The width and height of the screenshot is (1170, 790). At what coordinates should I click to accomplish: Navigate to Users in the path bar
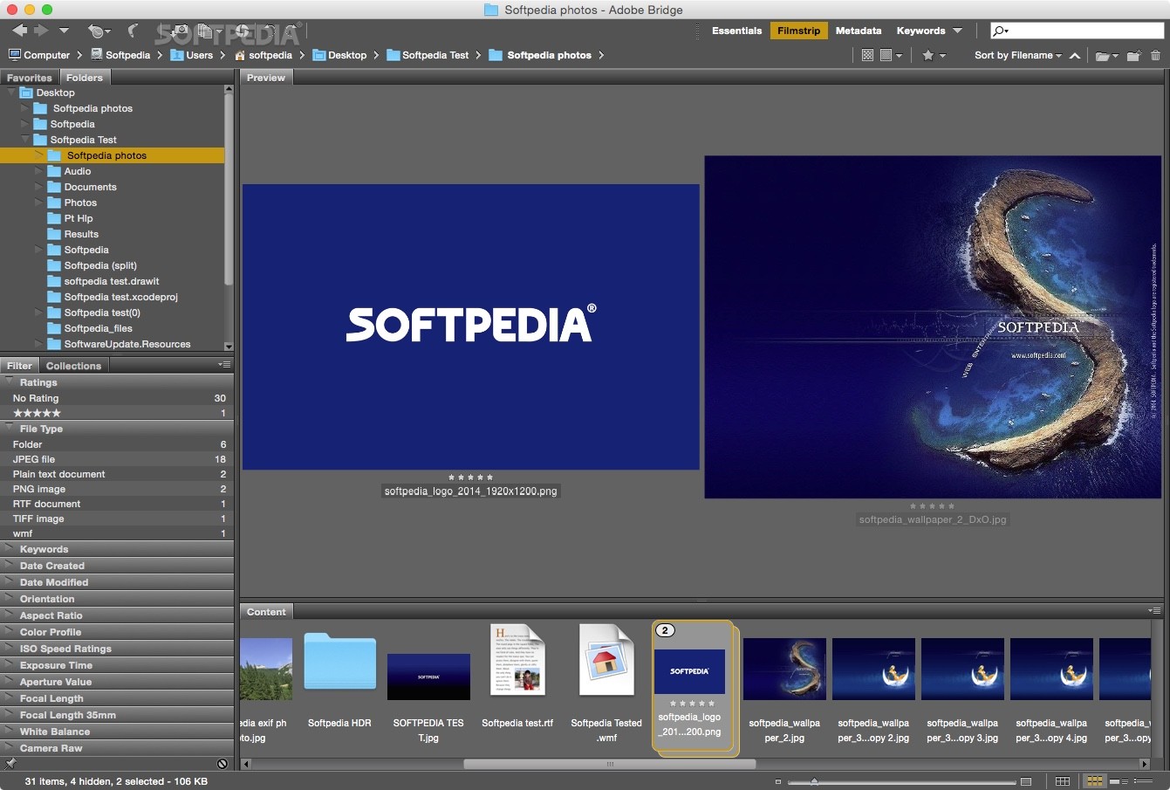[x=192, y=55]
